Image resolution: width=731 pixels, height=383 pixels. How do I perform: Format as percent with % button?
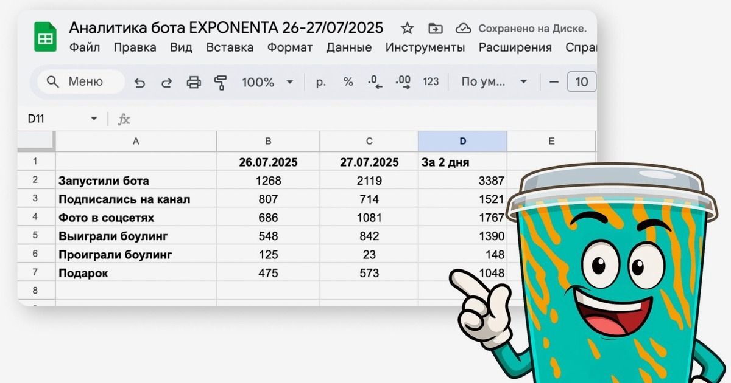click(348, 82)
